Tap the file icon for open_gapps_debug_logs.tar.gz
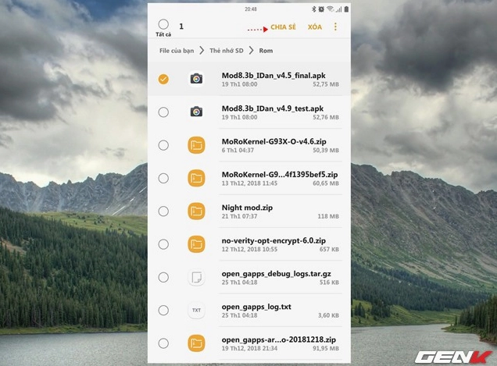The height and width of the screenshot is (366, 497). point(196,277)
